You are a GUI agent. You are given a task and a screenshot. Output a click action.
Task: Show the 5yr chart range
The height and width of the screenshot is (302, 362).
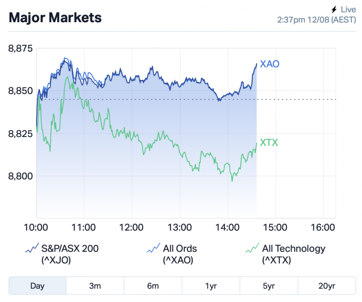tap(269, 286)
